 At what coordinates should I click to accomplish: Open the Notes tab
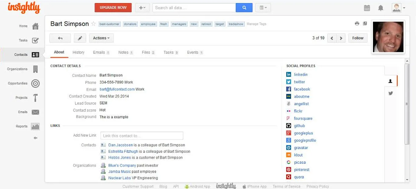pos(123,52)
